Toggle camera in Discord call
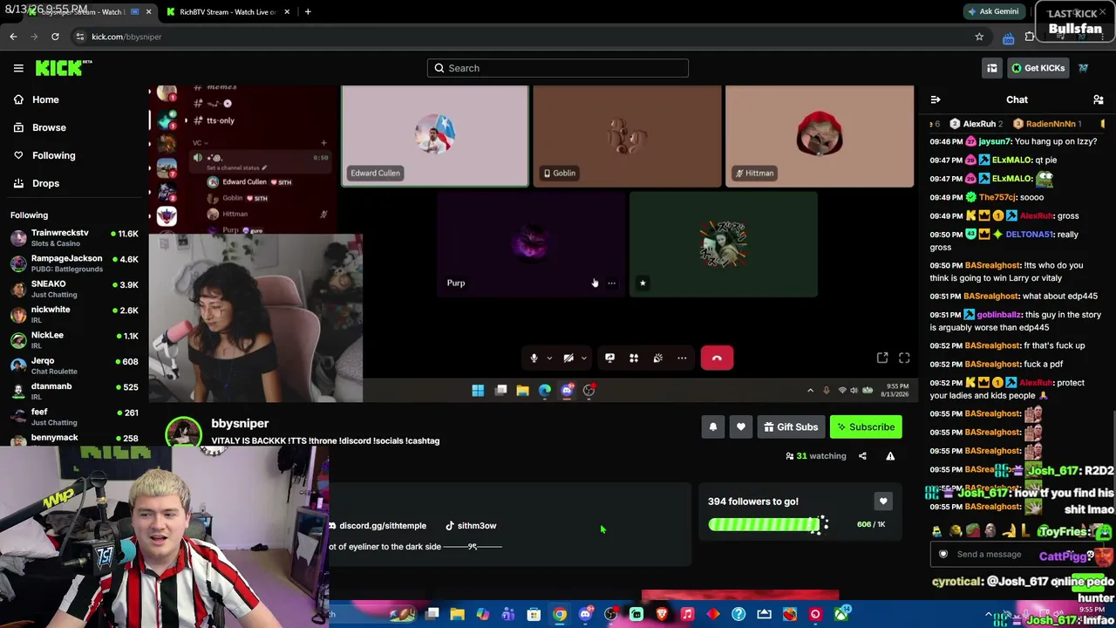Image resolution: width=1116 pixels, height=628 pixels. (568, 358)
